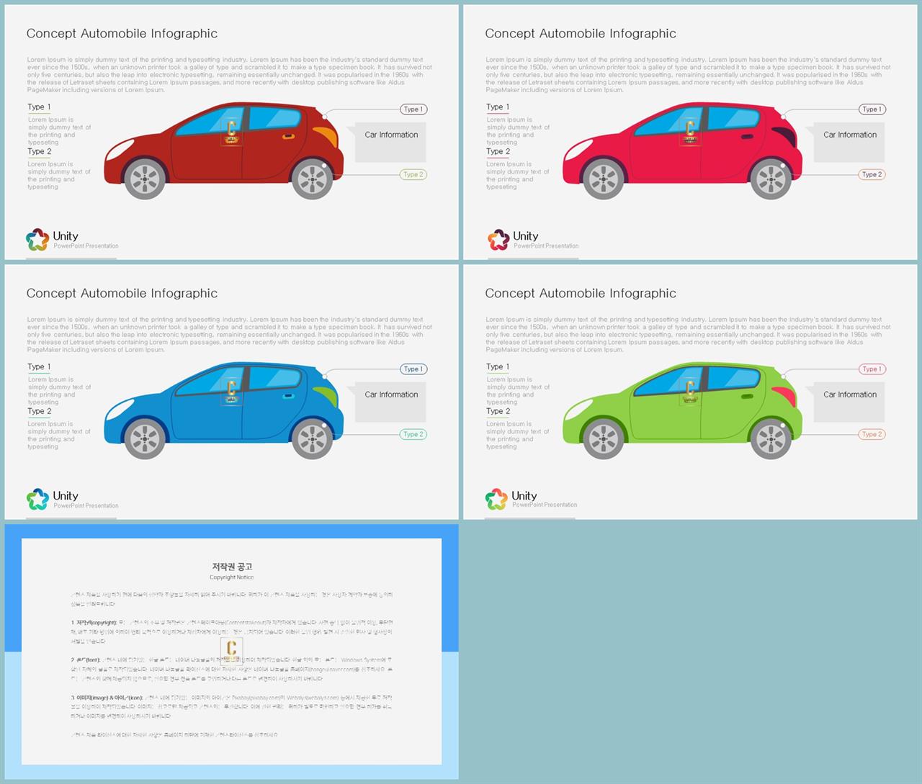The image size is (922, 784).
Task: Click Type 1 callout on crimson car slide
Action: tap(872, 109)
